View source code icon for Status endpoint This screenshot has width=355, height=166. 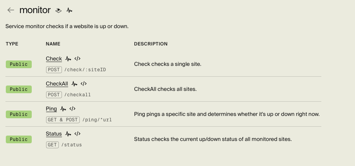(77, 134)
